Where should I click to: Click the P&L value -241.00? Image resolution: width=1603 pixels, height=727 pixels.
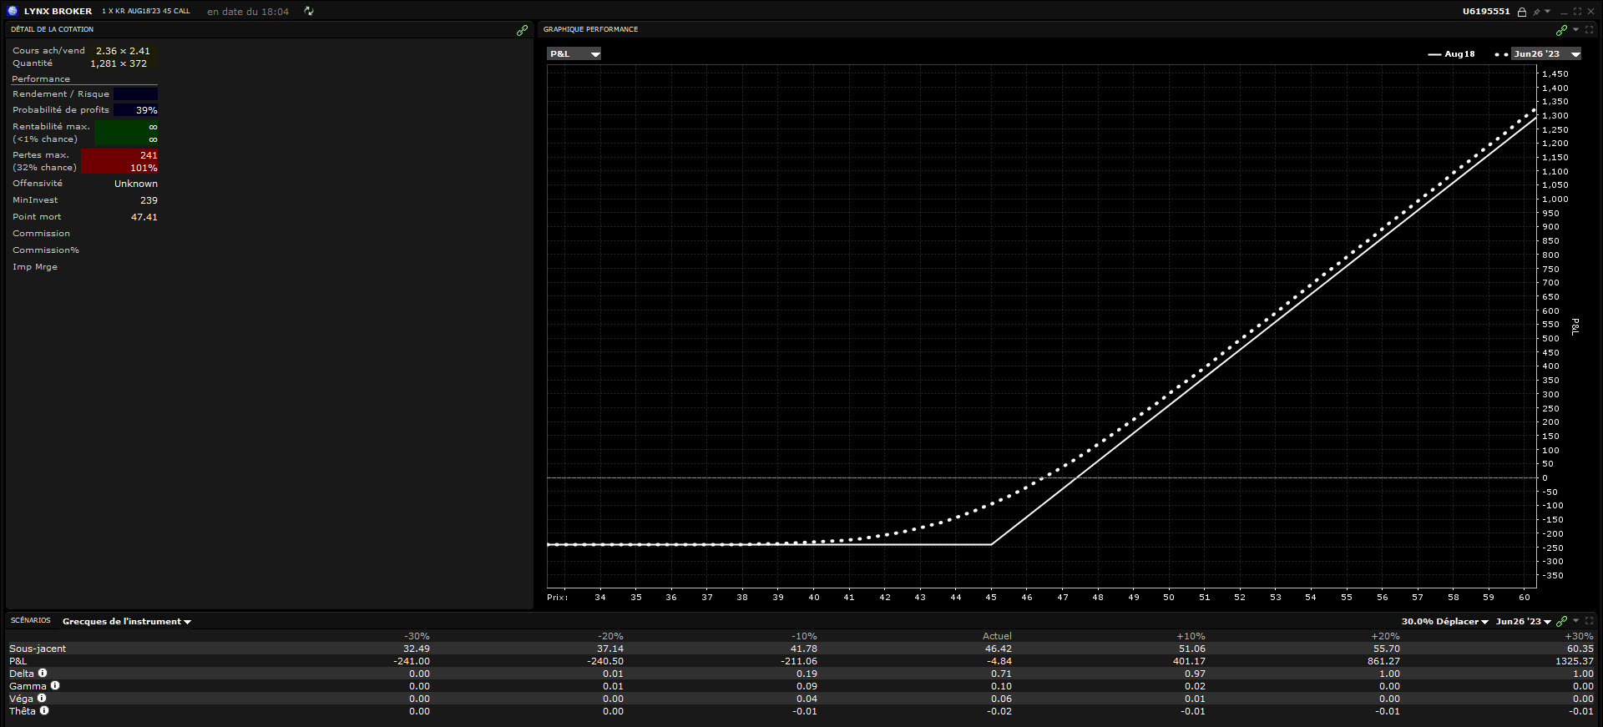(x=412, y=661)
